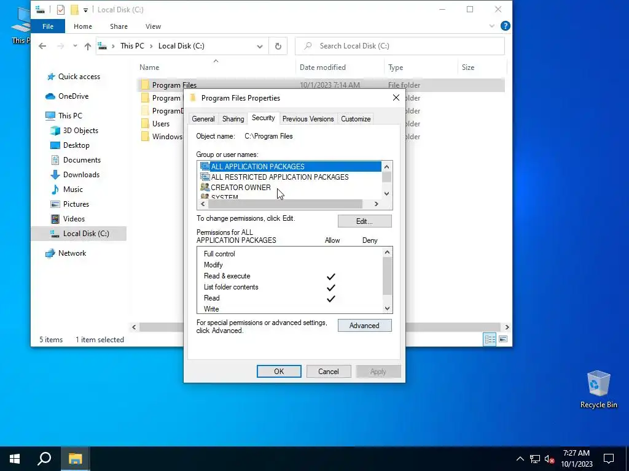The image size is (629, 471).
Task: Click group list scroll down arrow
Action: click(x=387, y=194)
